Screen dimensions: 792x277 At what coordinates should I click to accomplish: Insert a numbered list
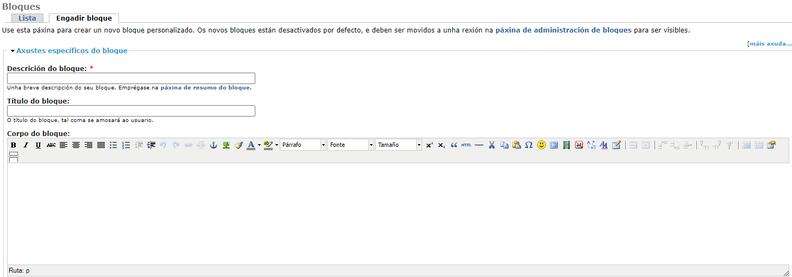(126, 145)
